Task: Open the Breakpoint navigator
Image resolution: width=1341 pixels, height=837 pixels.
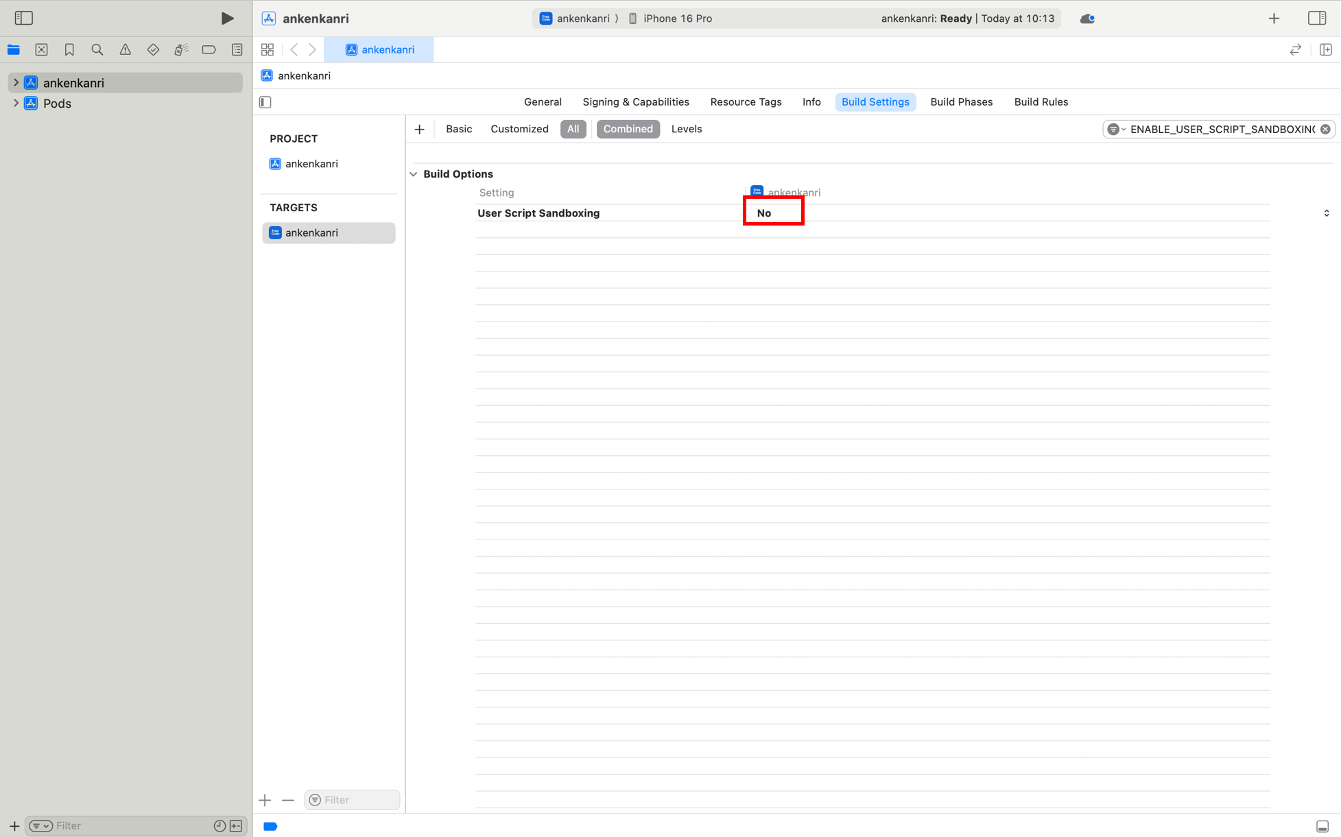Action: click(x=209, y=49)
